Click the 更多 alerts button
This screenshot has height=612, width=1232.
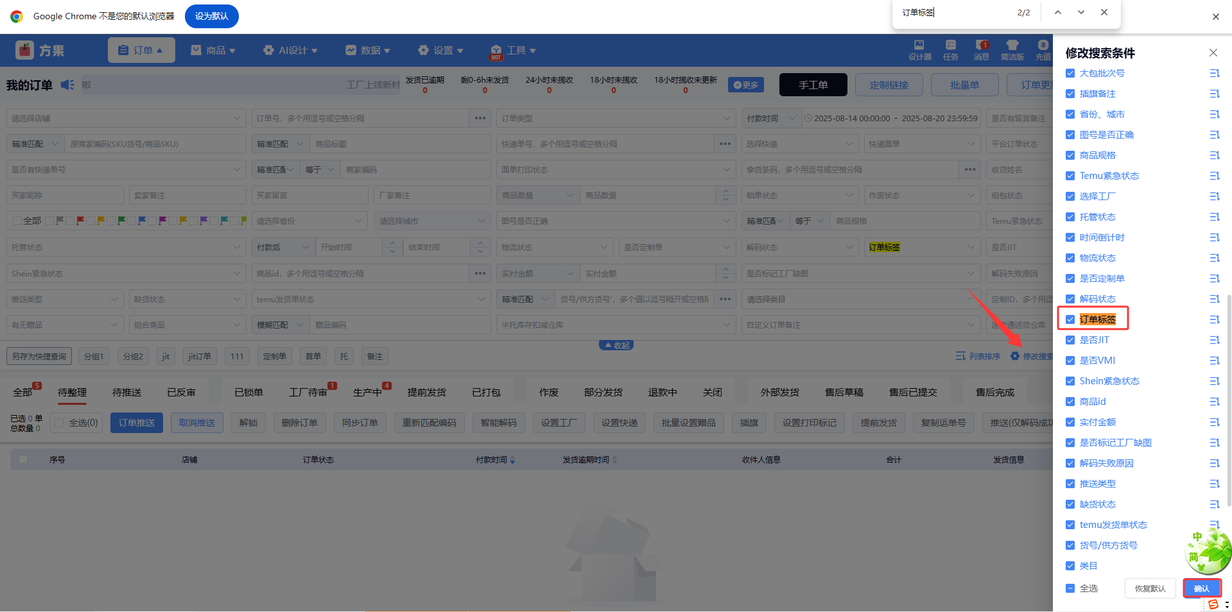746,85
